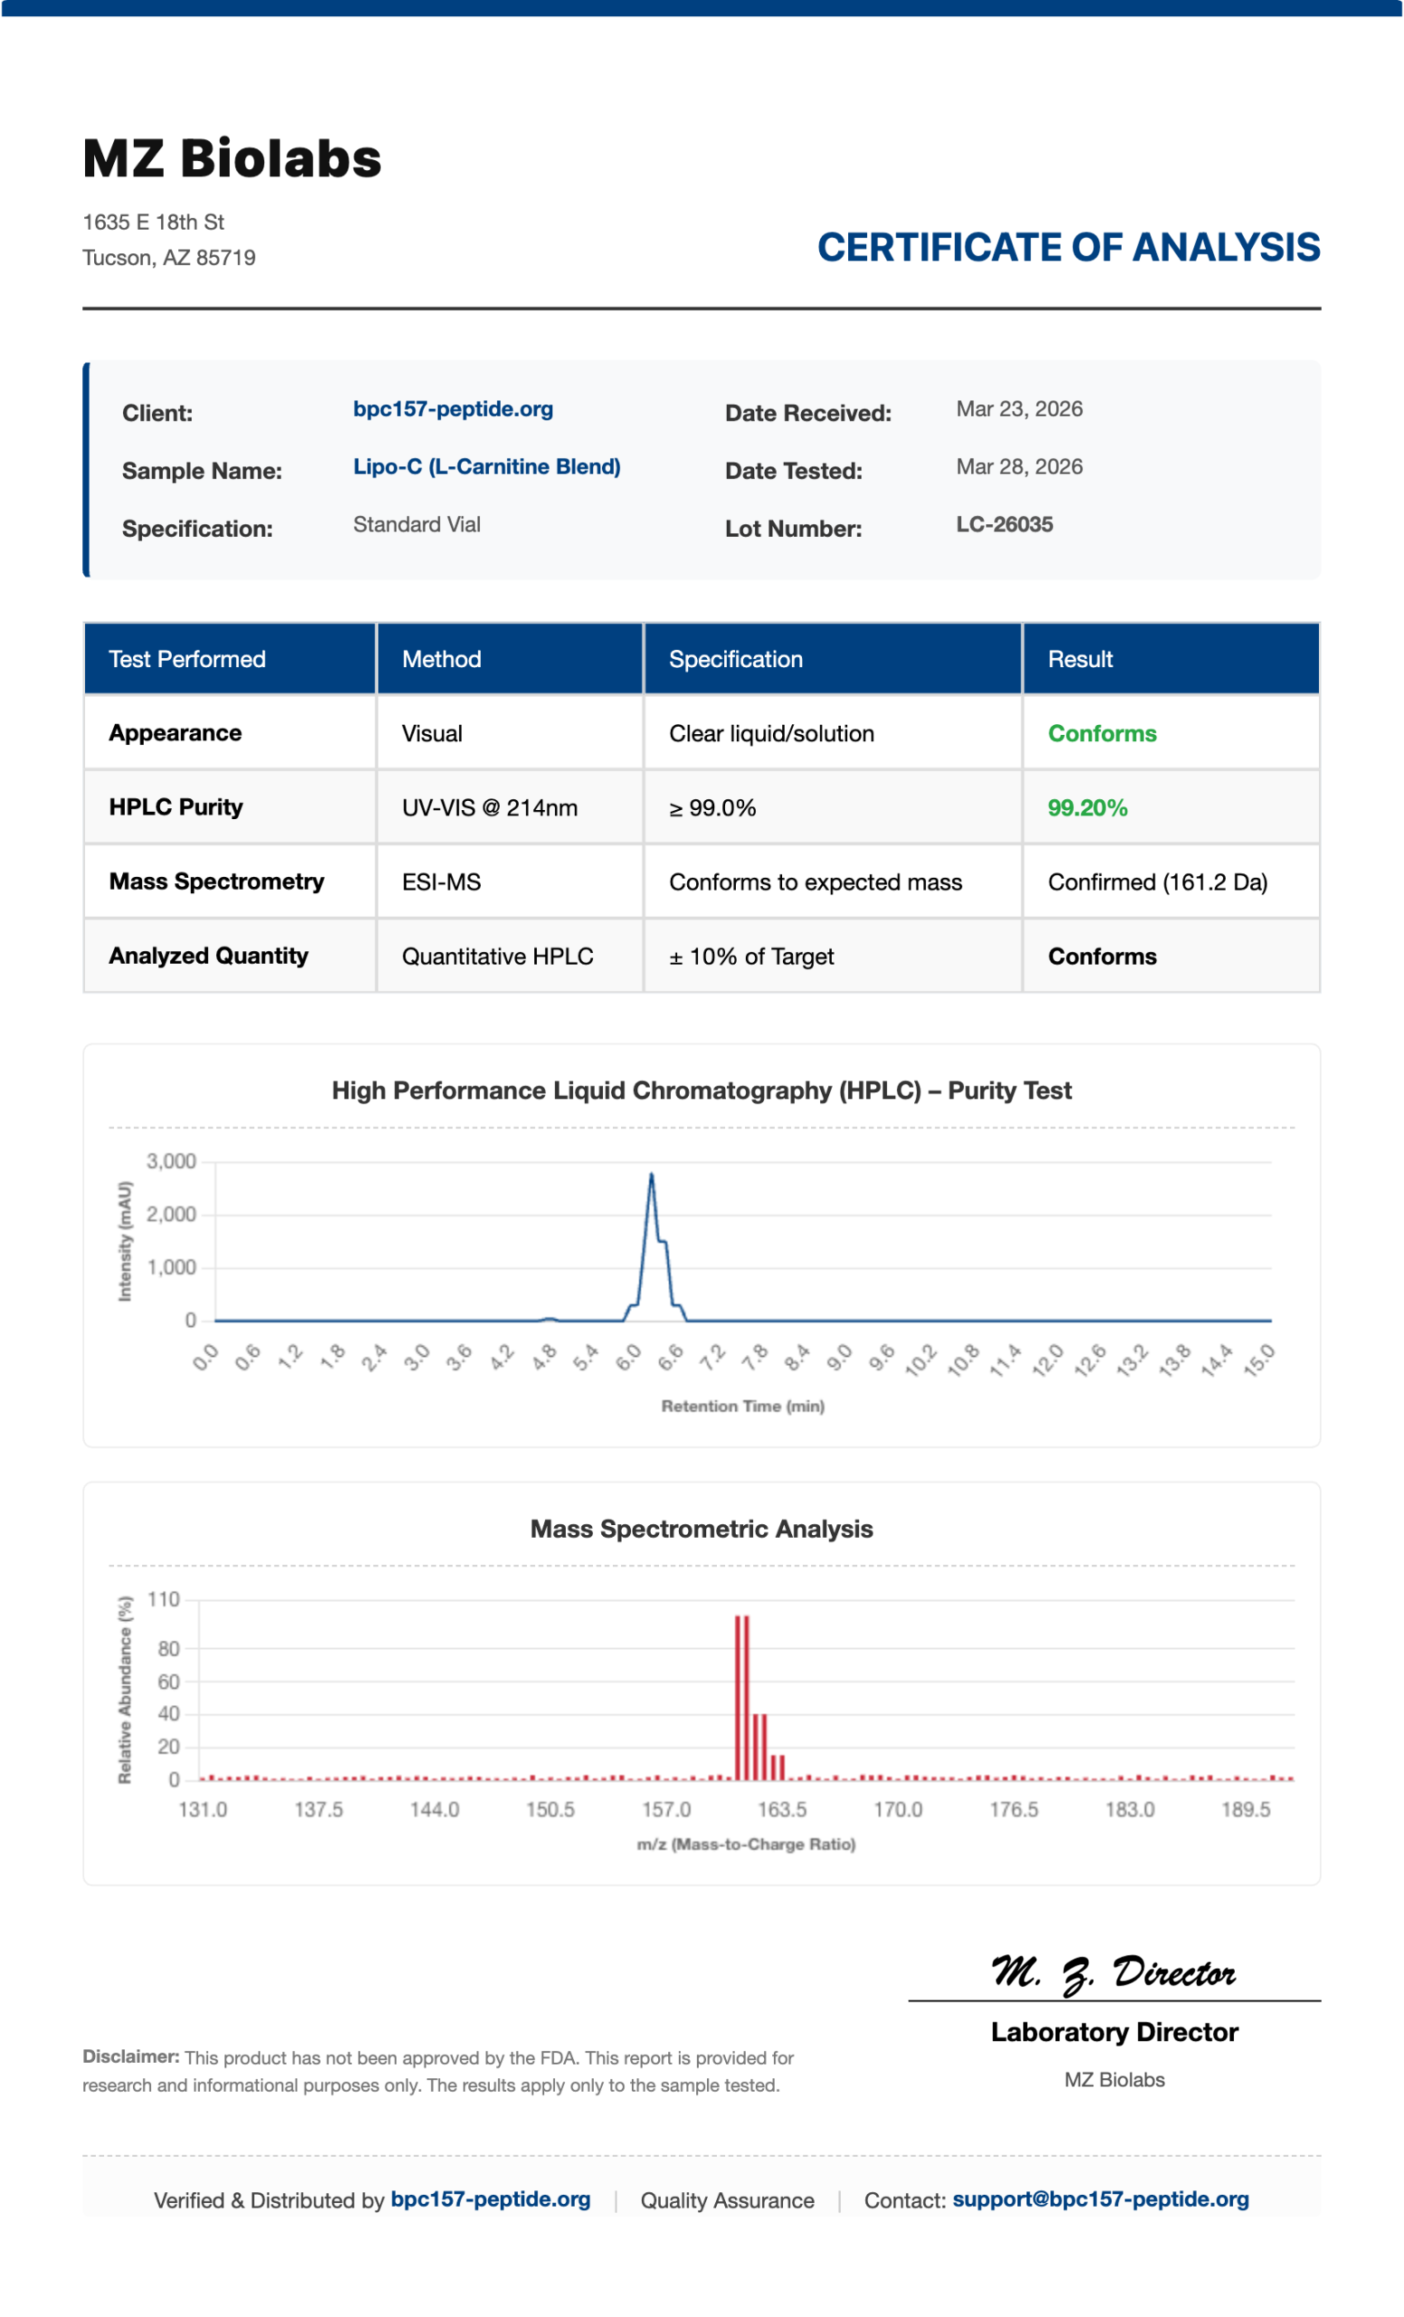
Task: Select the Method column header
Action: click(x=510, y=658)
